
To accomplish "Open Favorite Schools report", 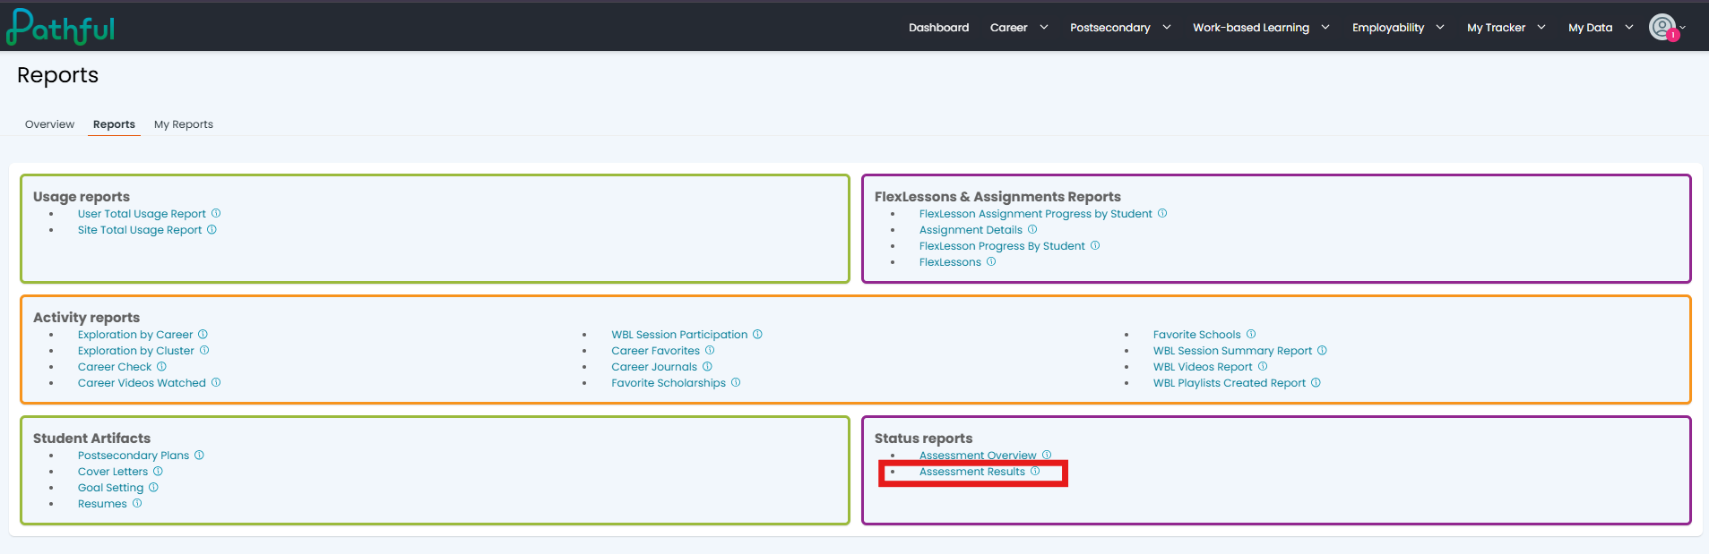I will 1197,335.
